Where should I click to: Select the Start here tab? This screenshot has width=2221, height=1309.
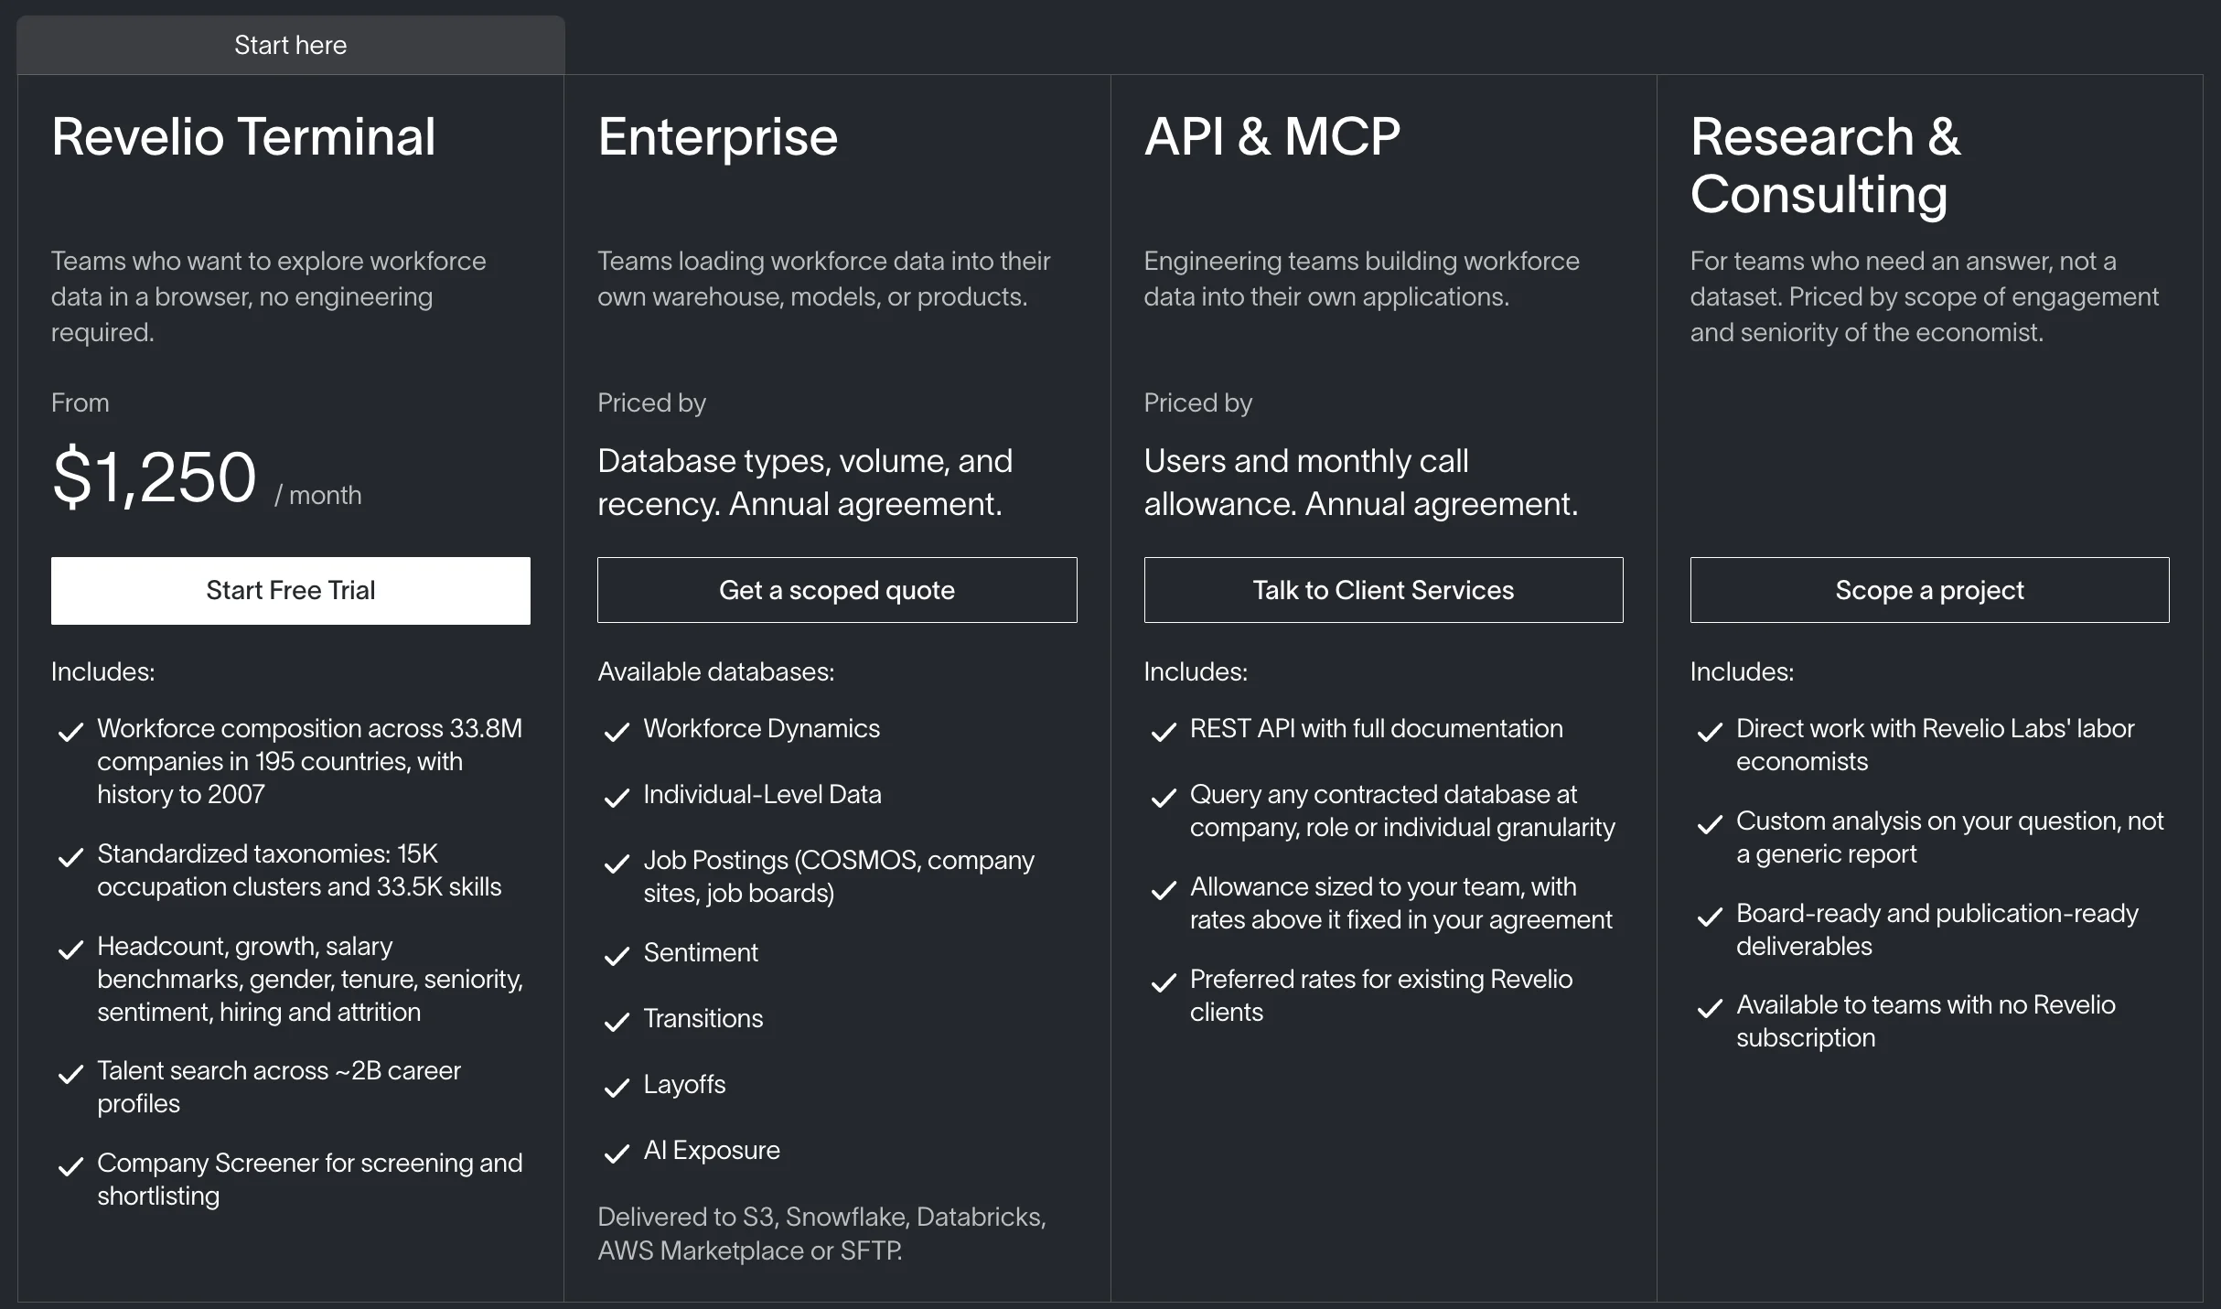click(x=290, y=45)
